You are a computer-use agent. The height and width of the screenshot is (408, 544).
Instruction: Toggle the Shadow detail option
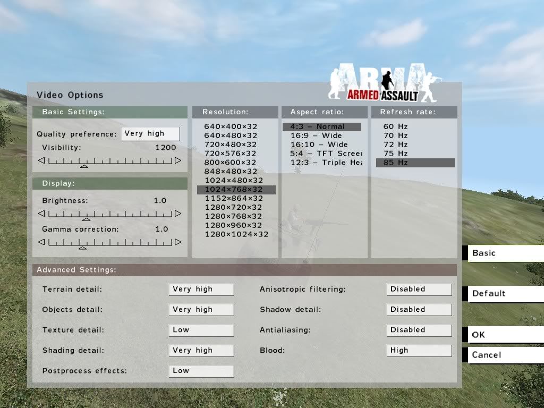419,310
